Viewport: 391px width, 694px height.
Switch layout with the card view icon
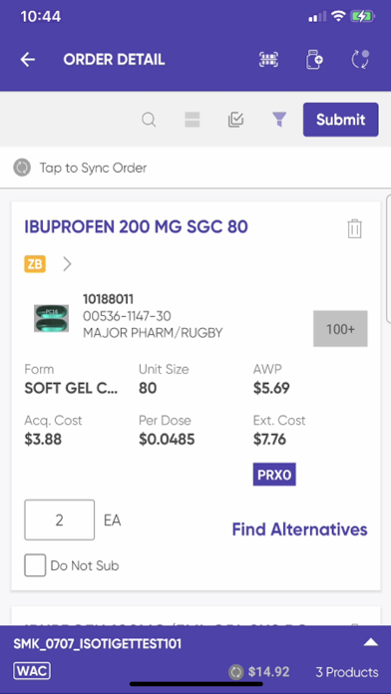click(x=193, y=120)
